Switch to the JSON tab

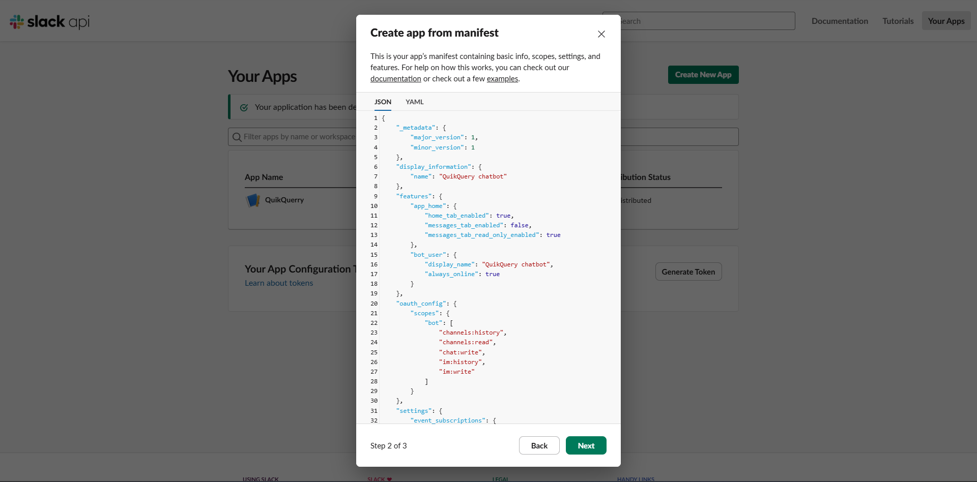pos(383,102)
